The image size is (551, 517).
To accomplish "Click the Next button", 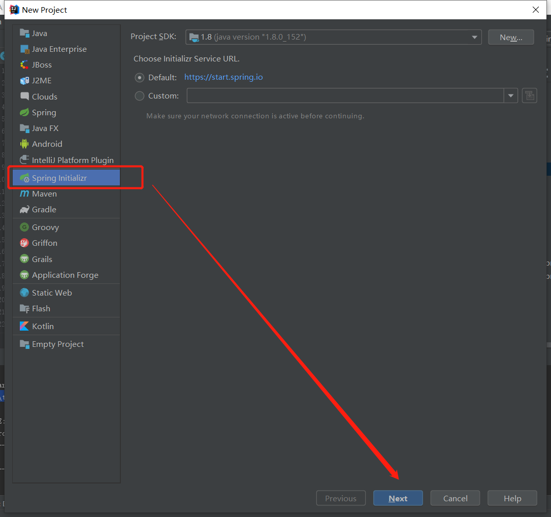I will (398, 498).
